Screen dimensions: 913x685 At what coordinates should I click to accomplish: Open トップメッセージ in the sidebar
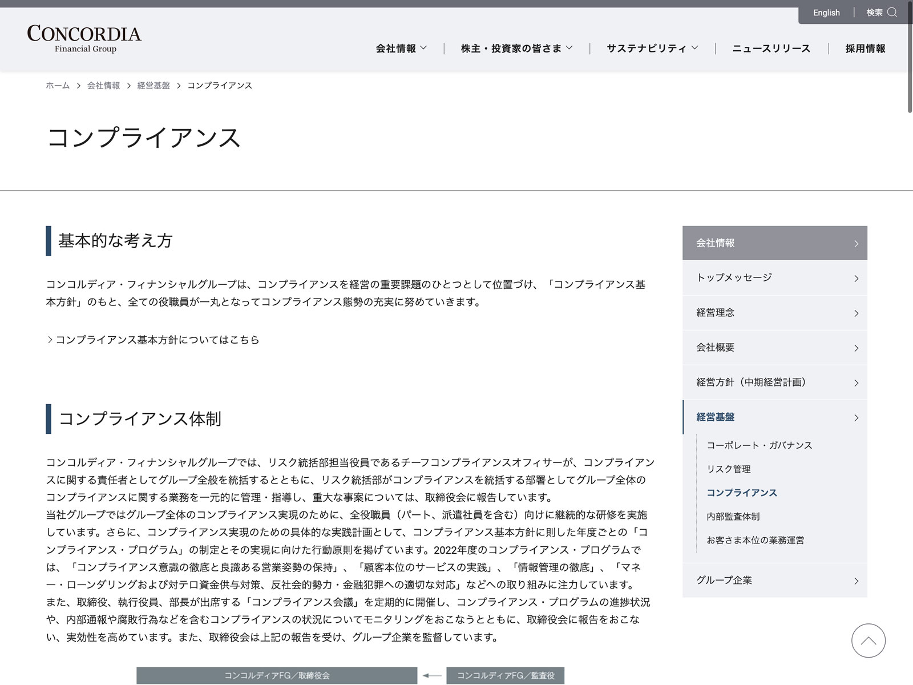pos(774,278)
